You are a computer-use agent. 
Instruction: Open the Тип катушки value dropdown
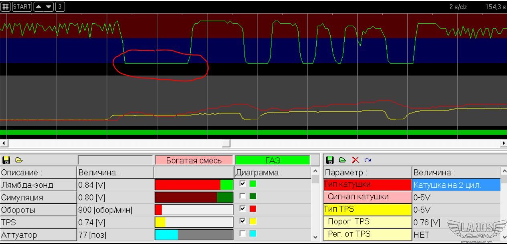click(456, 185)
